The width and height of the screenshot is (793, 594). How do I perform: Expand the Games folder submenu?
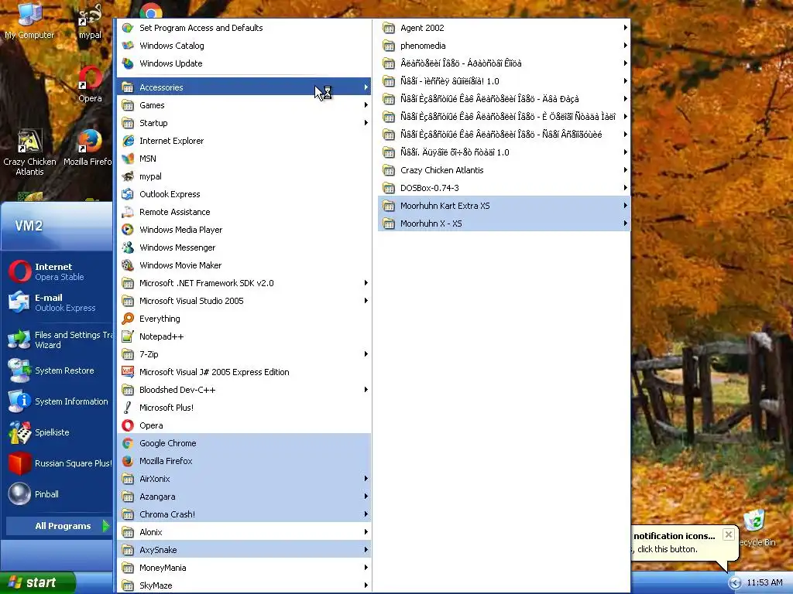244,105
